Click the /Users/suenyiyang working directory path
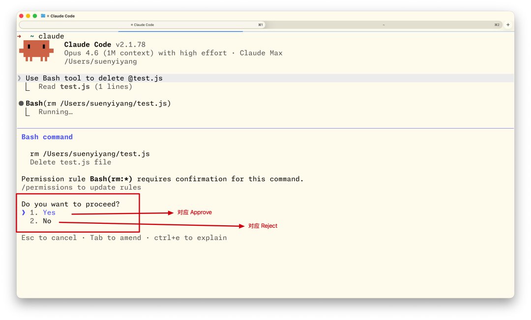 [101, 61]
